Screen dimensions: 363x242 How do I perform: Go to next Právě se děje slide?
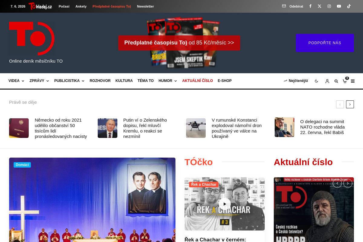(350, 104)
